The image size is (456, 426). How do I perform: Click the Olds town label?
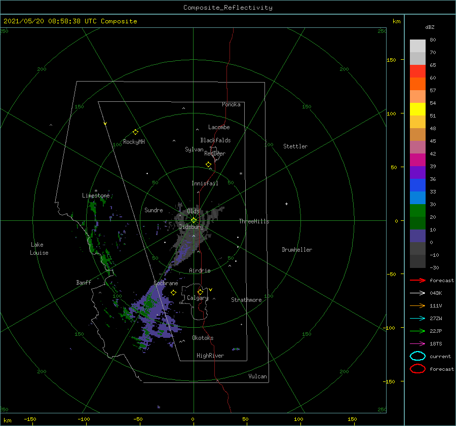click(x=193, y=211)
